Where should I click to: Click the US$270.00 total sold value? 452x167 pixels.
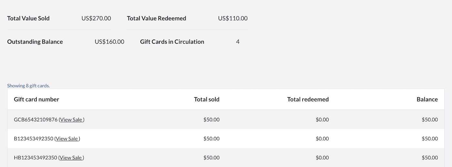[x=96, y=18]
